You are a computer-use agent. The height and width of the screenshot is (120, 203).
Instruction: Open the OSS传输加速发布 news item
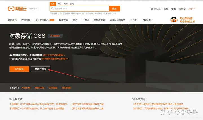(37, 108)
